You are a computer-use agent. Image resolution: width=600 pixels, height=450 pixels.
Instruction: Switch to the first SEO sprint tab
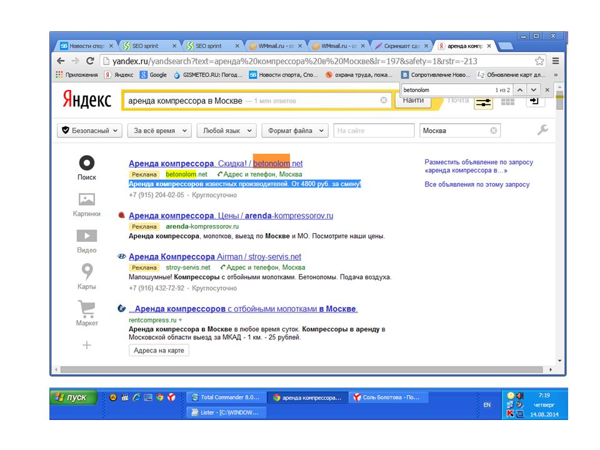pyautogui.click(x=150, y=46)
